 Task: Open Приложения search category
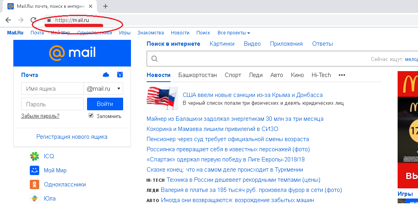pyautogui.click(x=286, y=44)
